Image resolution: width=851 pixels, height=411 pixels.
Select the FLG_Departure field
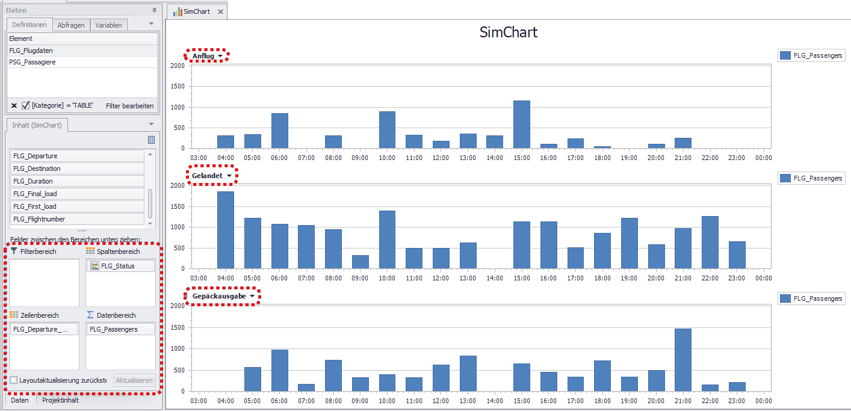78,156
